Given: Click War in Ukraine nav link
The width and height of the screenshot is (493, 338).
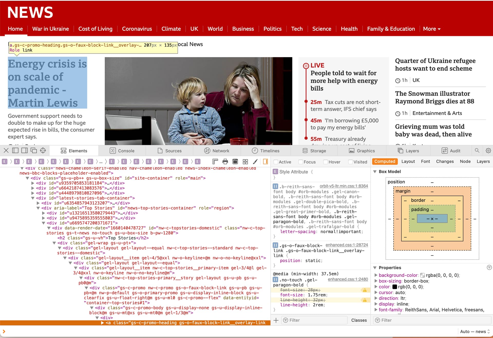Looking at the screenshot, I should tap(51, 29).
